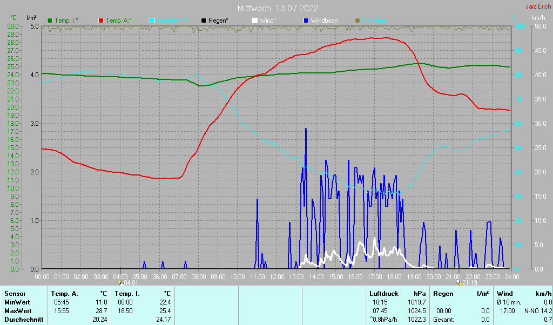553x325 pixels.
Task: Click the sunrise icon at 04:01
Action: click(x=120, y=282)
